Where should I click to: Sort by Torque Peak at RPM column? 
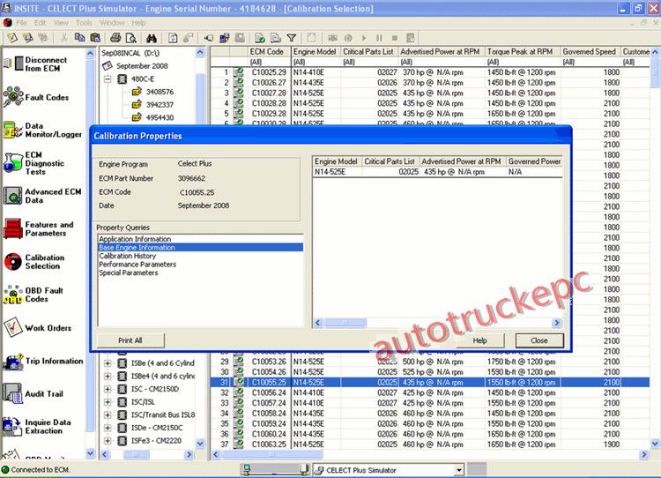(523, 51)
